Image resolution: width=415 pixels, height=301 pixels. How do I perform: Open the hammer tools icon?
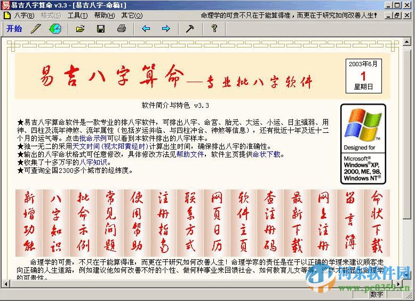coord(190,28)
